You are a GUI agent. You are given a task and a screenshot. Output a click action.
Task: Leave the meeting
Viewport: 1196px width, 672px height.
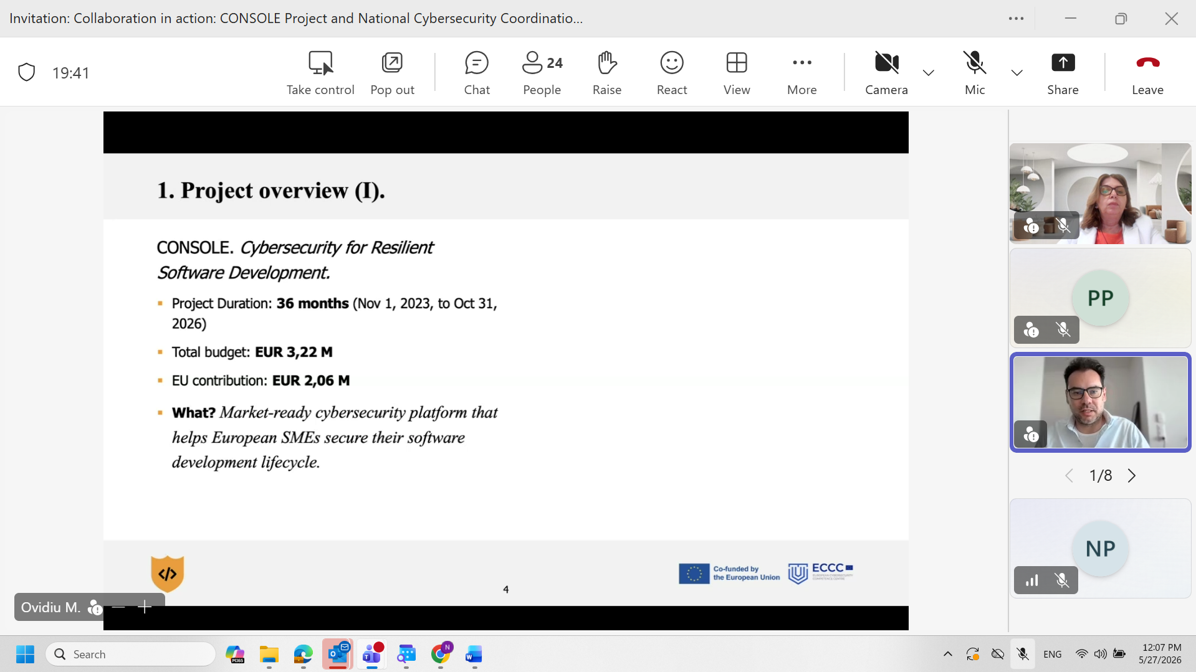1147,73
